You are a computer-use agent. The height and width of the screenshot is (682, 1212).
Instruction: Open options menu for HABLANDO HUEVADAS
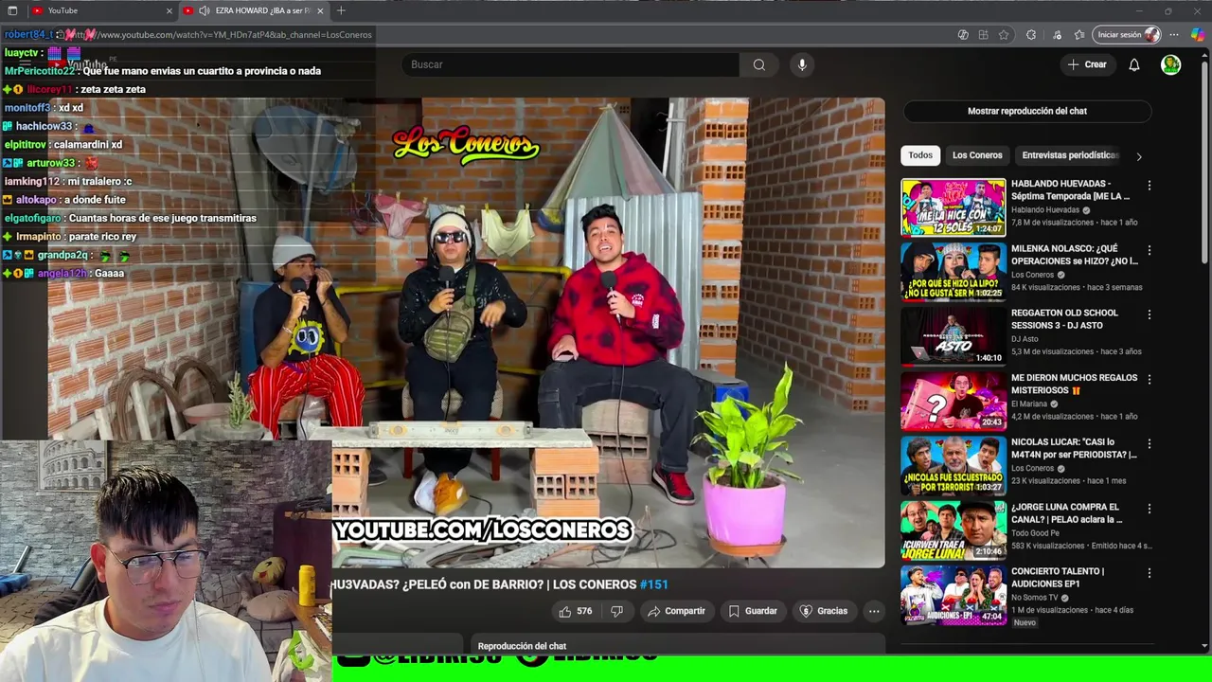[x=1150, y=186]
